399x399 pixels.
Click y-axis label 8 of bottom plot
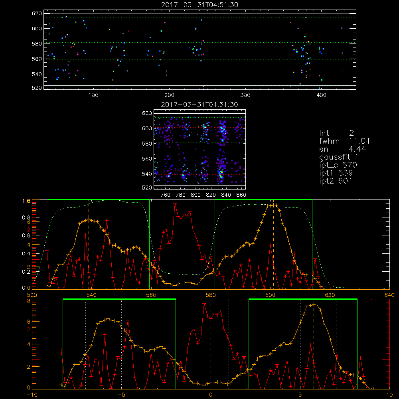28,301
